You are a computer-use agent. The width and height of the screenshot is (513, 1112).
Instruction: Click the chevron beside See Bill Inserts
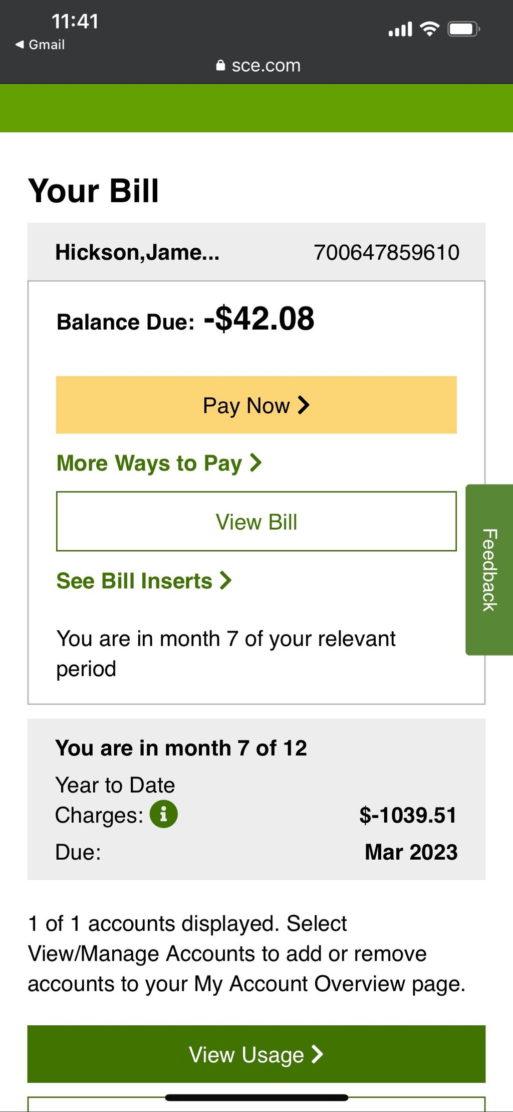point(226,580)
